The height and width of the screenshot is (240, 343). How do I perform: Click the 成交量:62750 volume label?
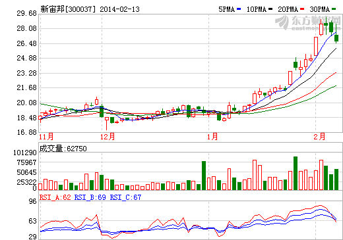63,149
